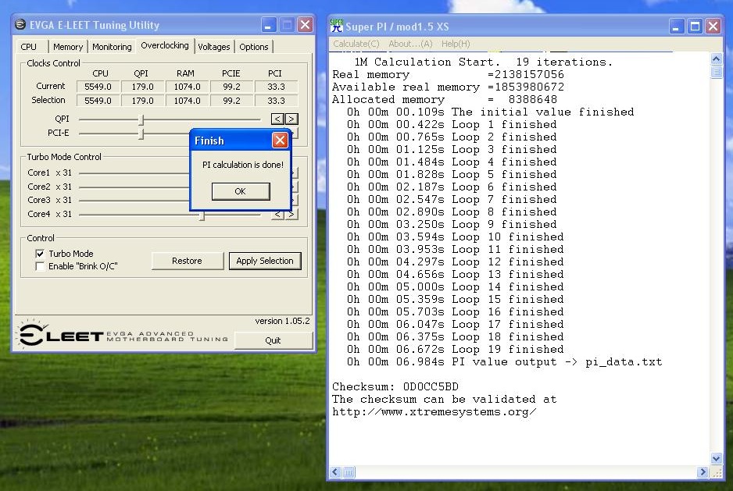Open Help(H) menu in Super PI
This screenshot has width=733, height=491.
pos(456,44)
